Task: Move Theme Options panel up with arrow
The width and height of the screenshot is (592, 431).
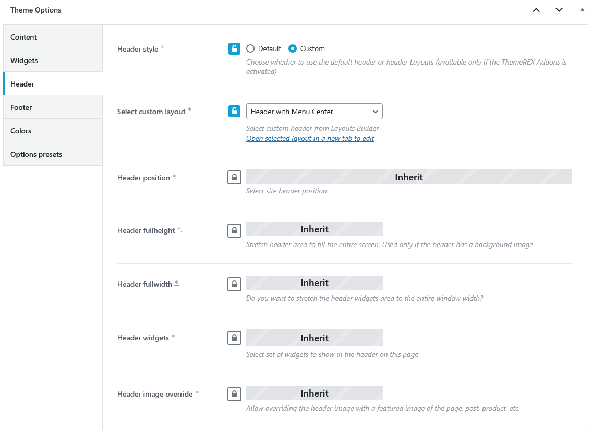Action: point(536,10)
